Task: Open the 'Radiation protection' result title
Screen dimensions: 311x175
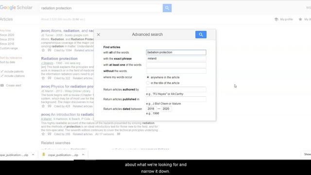Action: (x=59, y=58)
